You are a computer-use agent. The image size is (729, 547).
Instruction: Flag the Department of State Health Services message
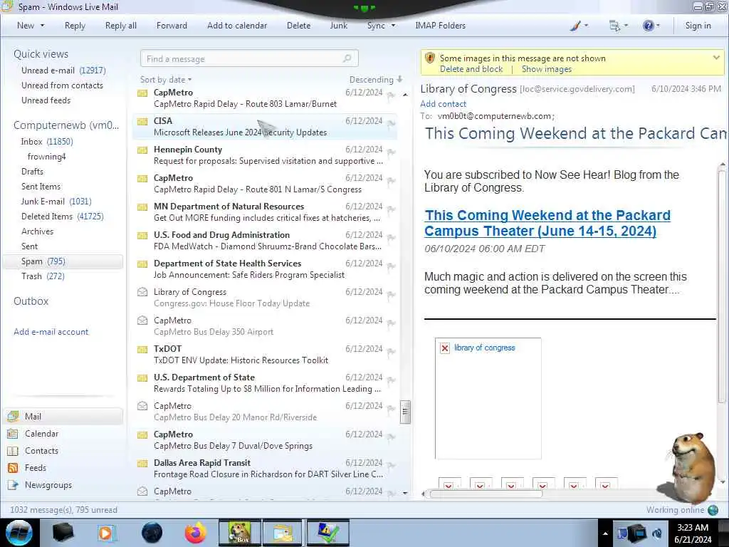coord(391,266)
